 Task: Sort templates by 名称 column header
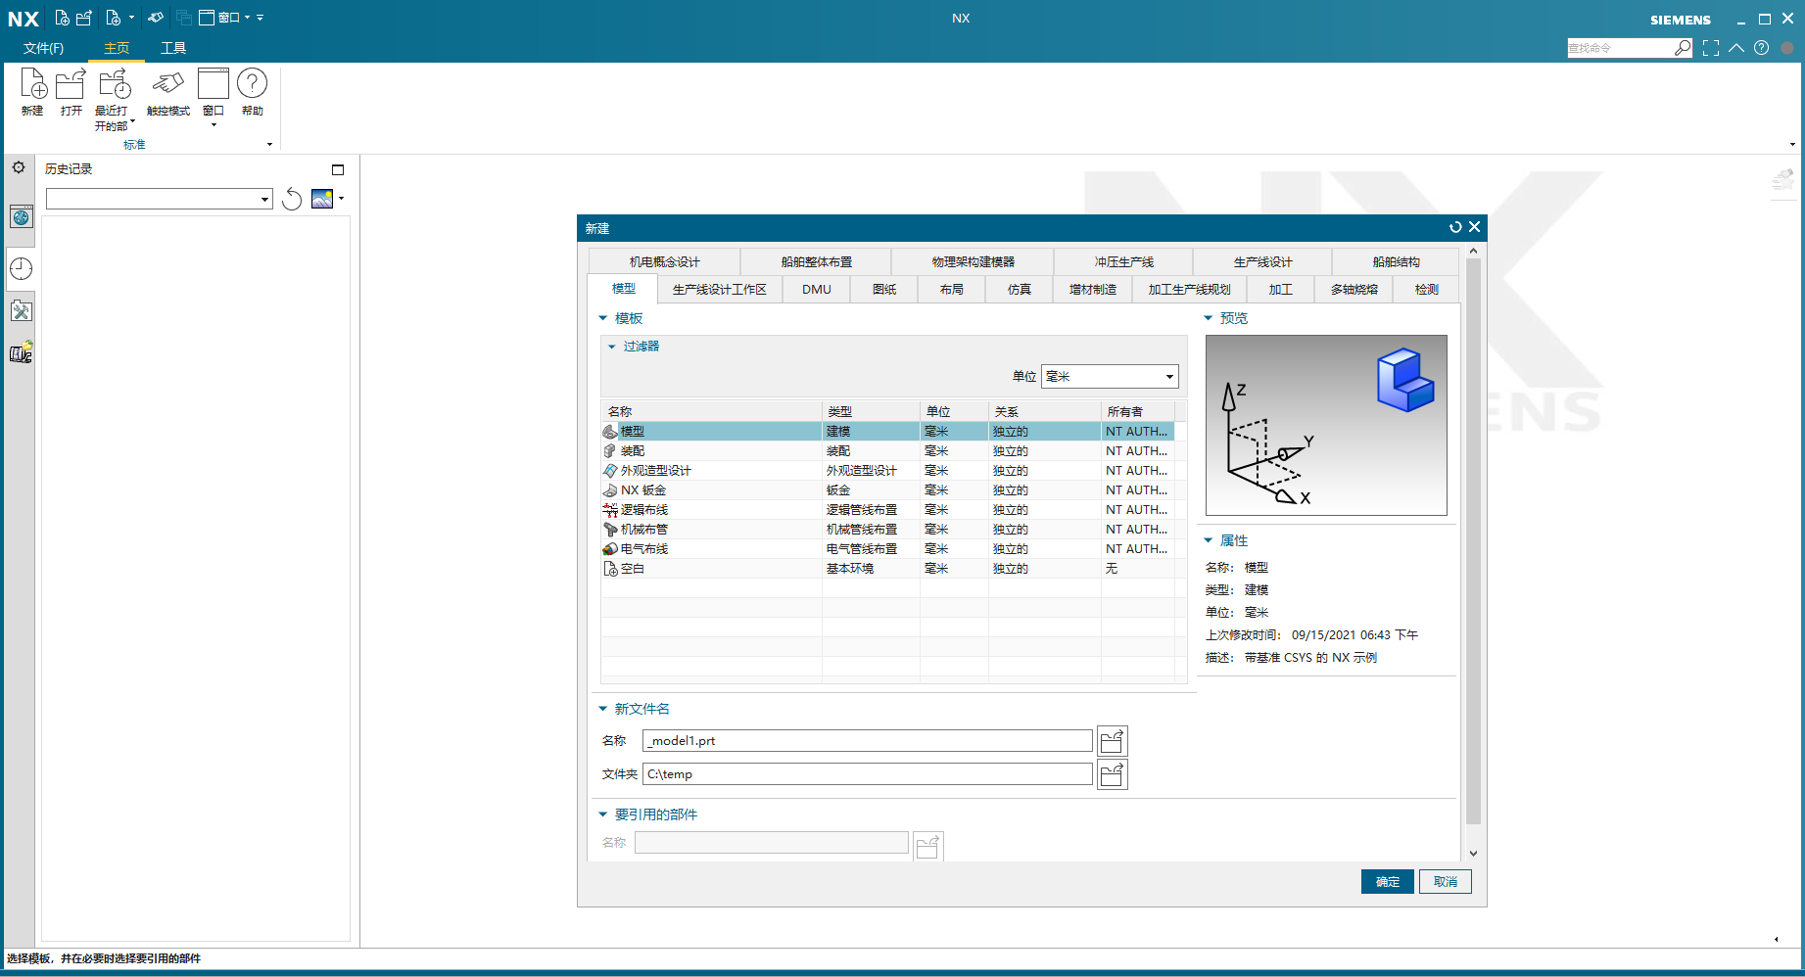711,411
